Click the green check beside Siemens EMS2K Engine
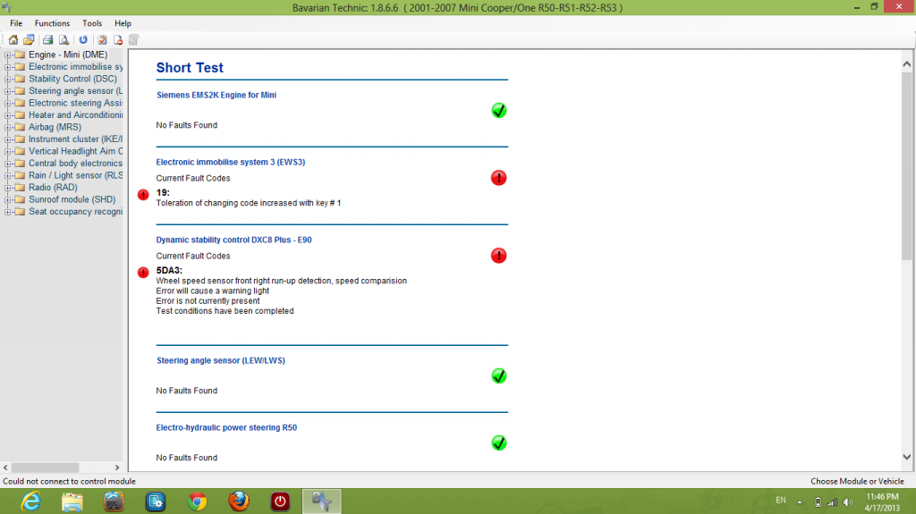916x514 pixels. point(499,110)
